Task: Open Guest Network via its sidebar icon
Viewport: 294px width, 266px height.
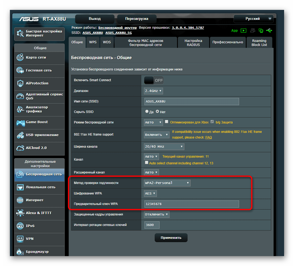Action: 20,70
